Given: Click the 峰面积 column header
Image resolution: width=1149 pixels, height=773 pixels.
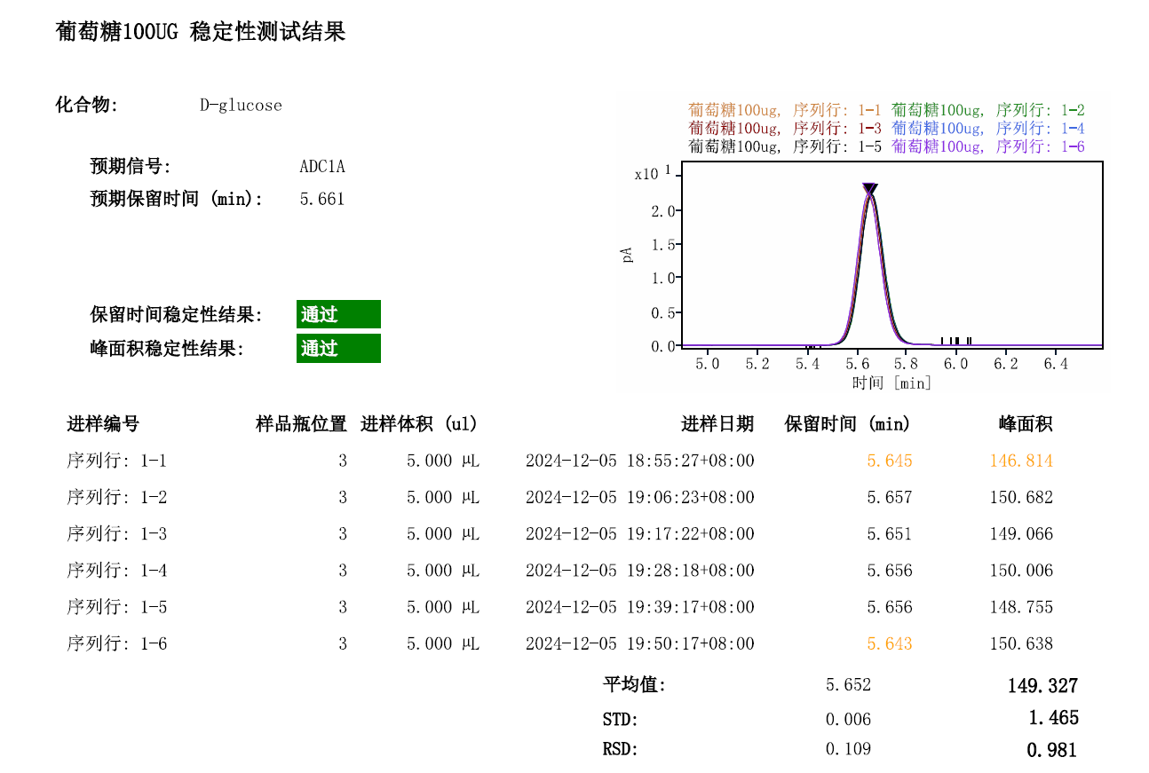Looking at the screenshot, I should pyautogui.click(x=1026, y=424).
